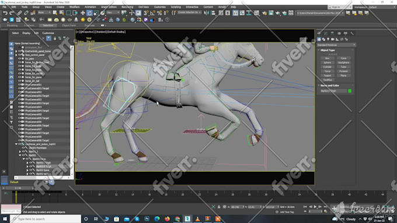
Task: Switch to the Selection ribbon tab
Action: [x=48, y=26]
